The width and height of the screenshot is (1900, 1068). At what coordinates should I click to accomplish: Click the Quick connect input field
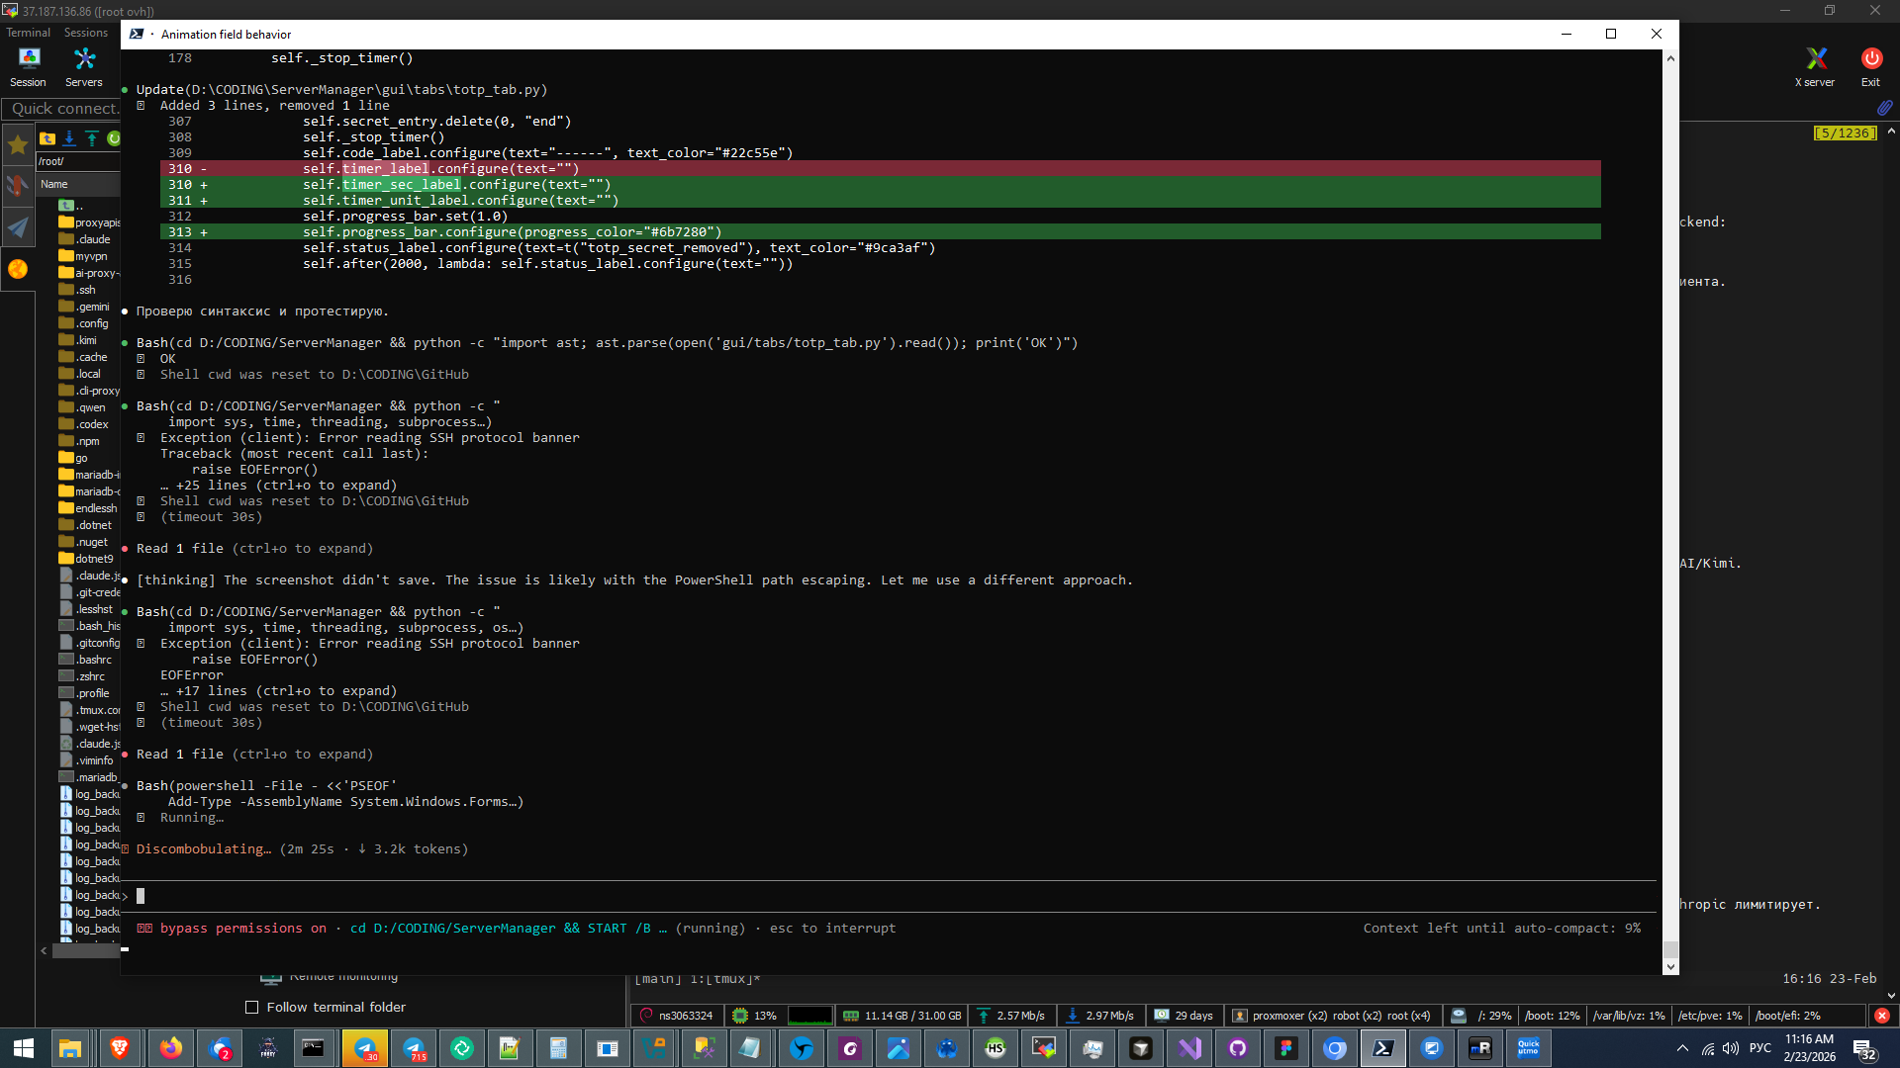click(61, 109)
